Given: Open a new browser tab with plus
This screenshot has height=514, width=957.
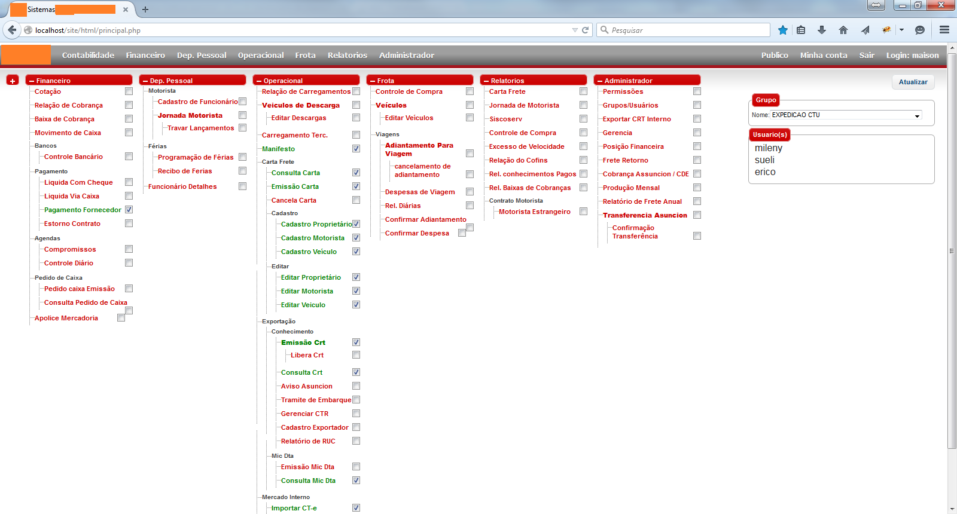Looking at the screenshot, I should coord(145,10).
